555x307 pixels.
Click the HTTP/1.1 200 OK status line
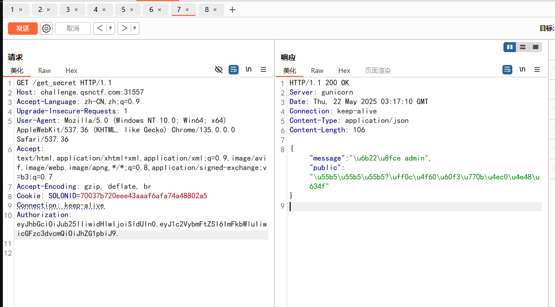click(x=319, y=83)
